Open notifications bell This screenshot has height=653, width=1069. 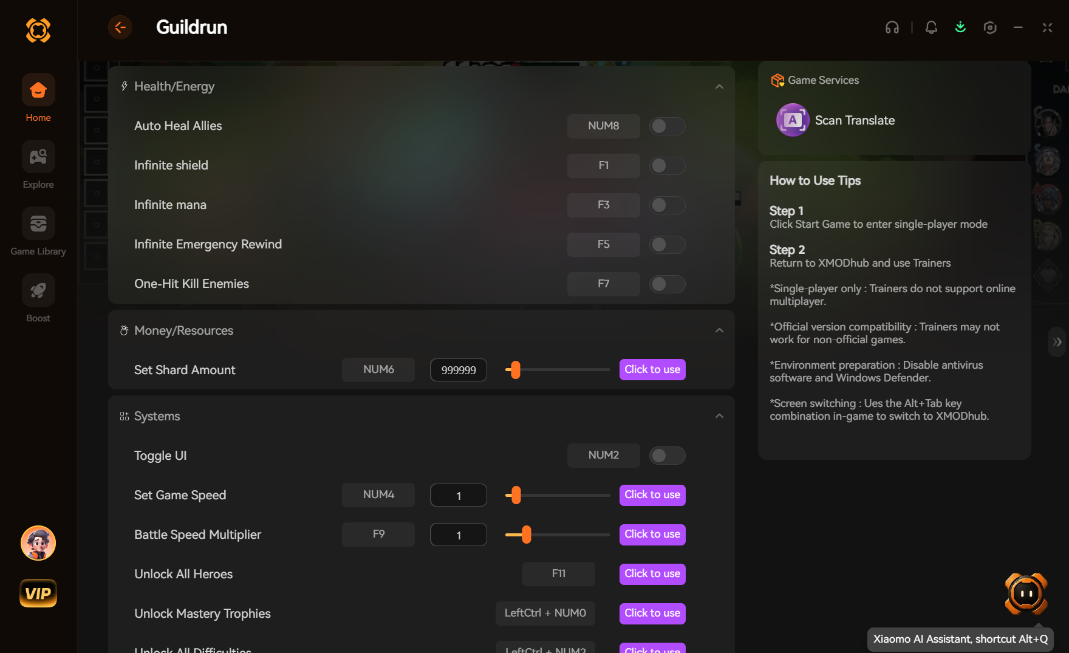931,27
